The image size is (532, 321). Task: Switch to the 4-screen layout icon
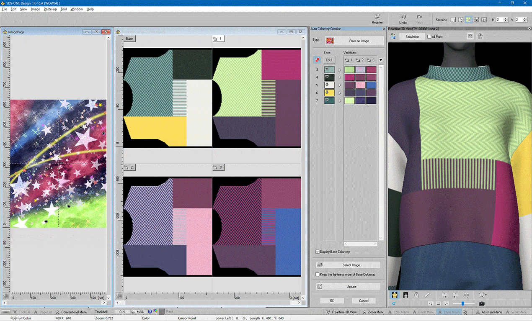click(468, 20)
